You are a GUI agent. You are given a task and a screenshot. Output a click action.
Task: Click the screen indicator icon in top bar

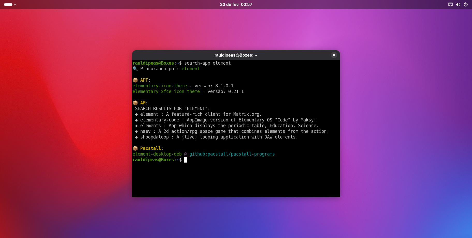pyautogui.click(x=451, y=4)
